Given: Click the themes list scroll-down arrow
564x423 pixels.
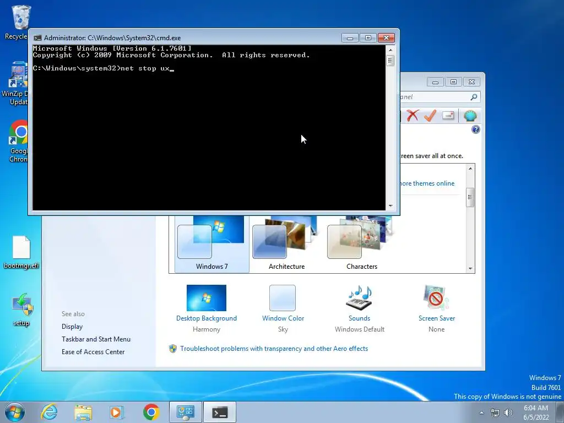Looking at the screenshot, I should tap(470, 269).
